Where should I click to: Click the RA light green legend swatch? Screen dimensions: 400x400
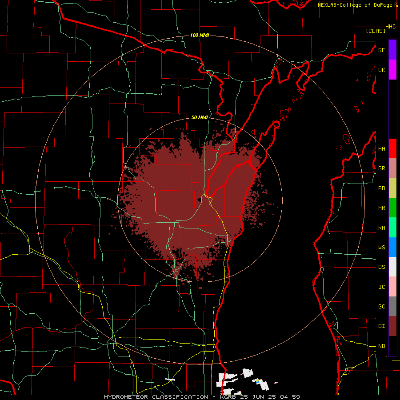pos(392,228)
